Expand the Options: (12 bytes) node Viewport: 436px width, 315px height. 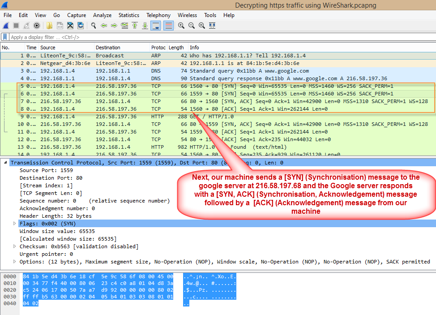14,262
